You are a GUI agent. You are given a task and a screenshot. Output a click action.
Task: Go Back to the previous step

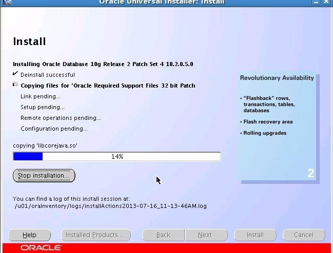163,235
